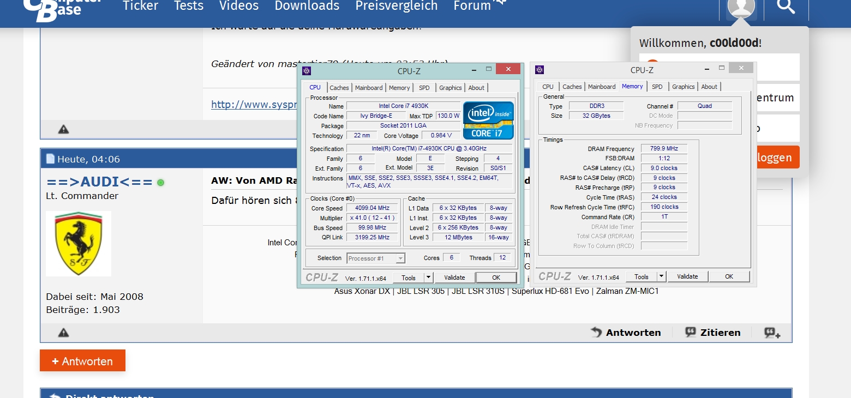This screenshot has width=851, height=398.
Task: Click the Core Speed value 4099.04 MHz
Action: click(x=373, y=208)
